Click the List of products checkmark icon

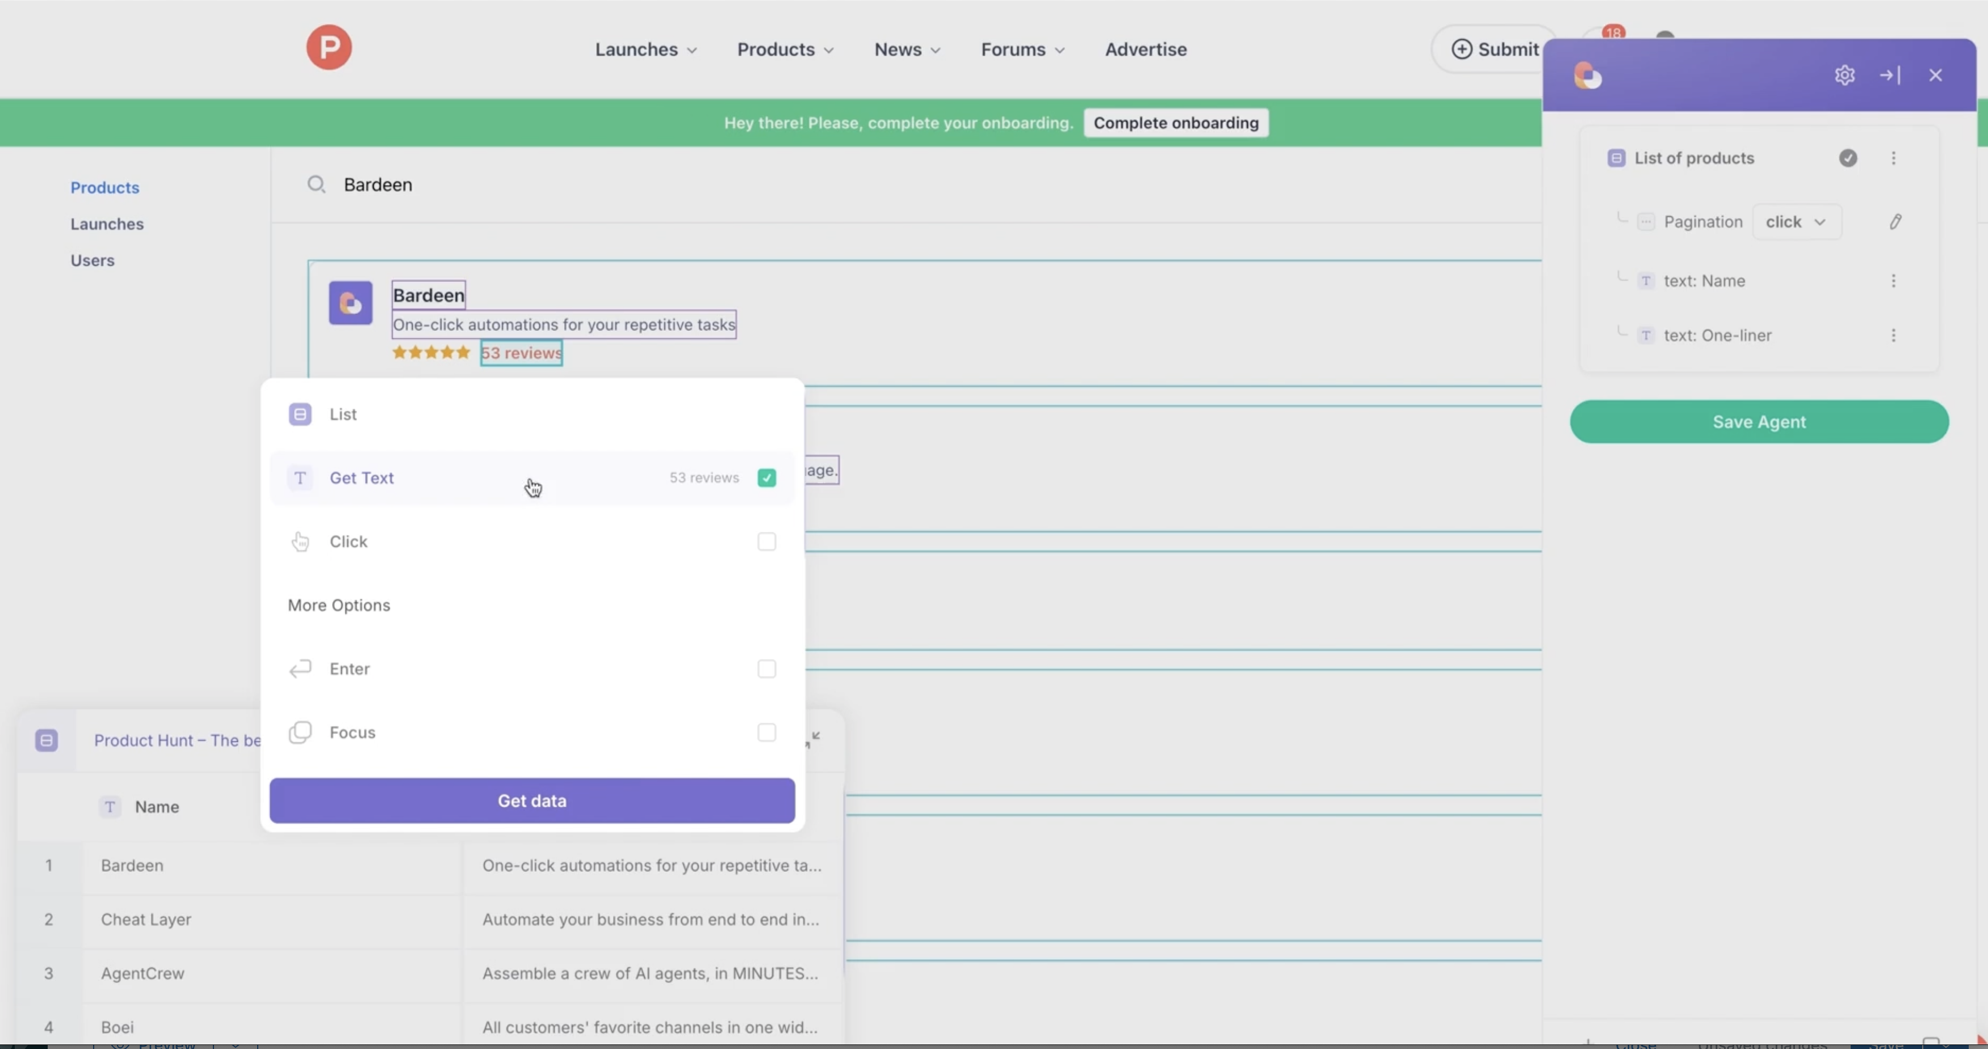click(1848, 158)
